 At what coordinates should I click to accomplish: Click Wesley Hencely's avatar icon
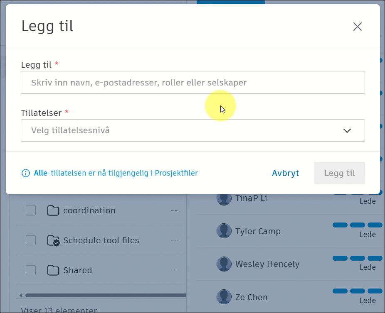coord(224,264)
